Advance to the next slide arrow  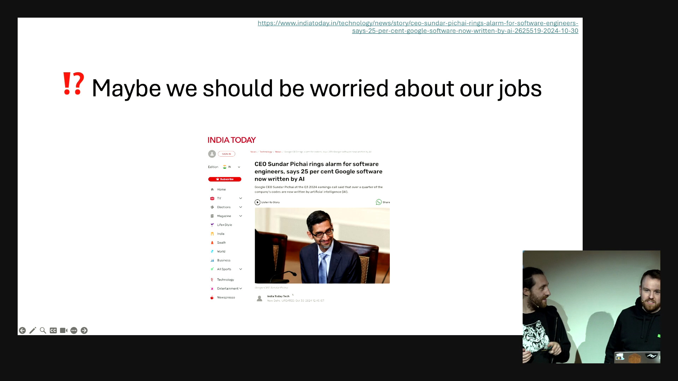(x=84, y=331)
